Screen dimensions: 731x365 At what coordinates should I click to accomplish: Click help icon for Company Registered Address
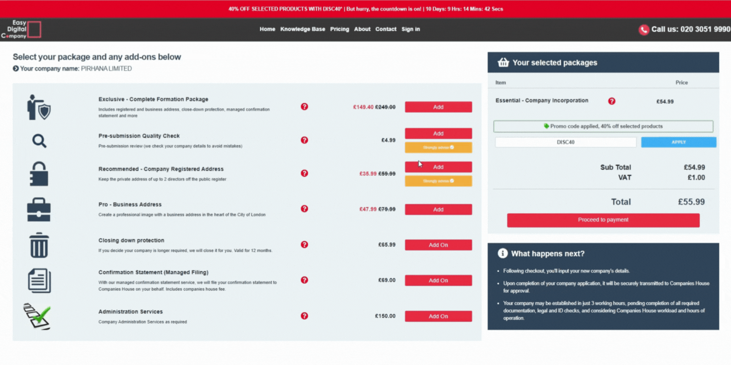(x=304, y=173)
